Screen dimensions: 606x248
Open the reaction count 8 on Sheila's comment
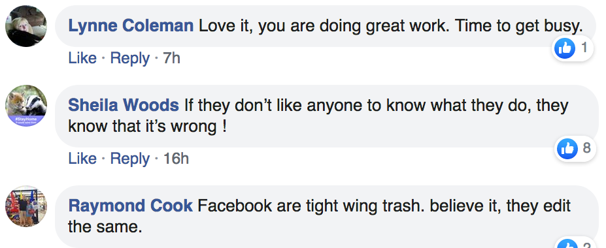pyautogui.click(x=586, y=147)
